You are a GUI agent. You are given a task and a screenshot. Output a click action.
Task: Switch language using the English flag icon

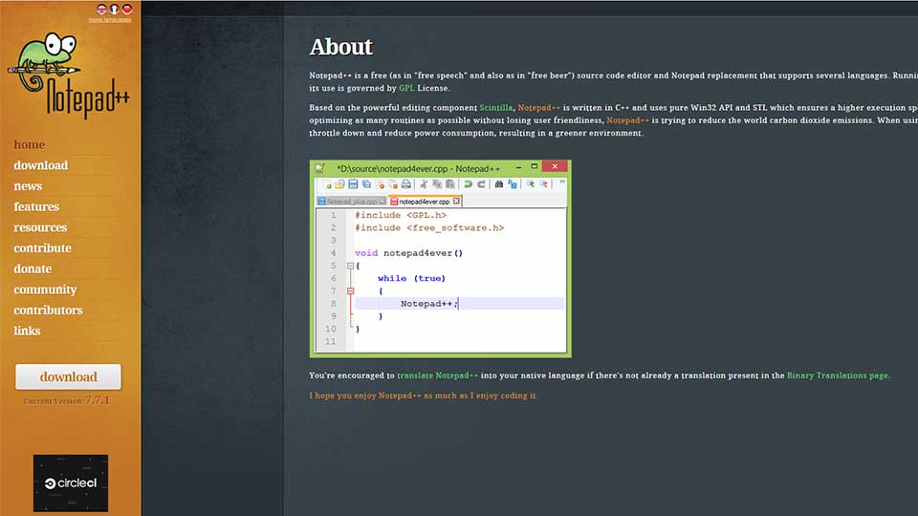click(102, 9)
